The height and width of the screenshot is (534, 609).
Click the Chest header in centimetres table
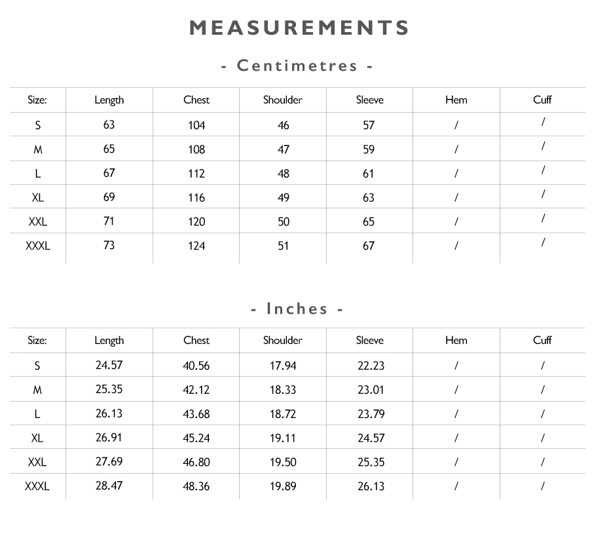pyautogui.click(x=196, y=100)
